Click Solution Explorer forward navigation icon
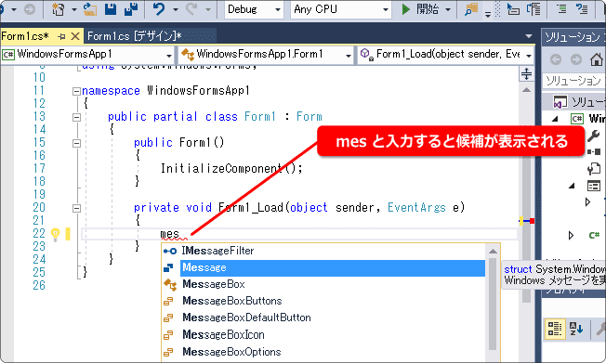 click(576, 59)
